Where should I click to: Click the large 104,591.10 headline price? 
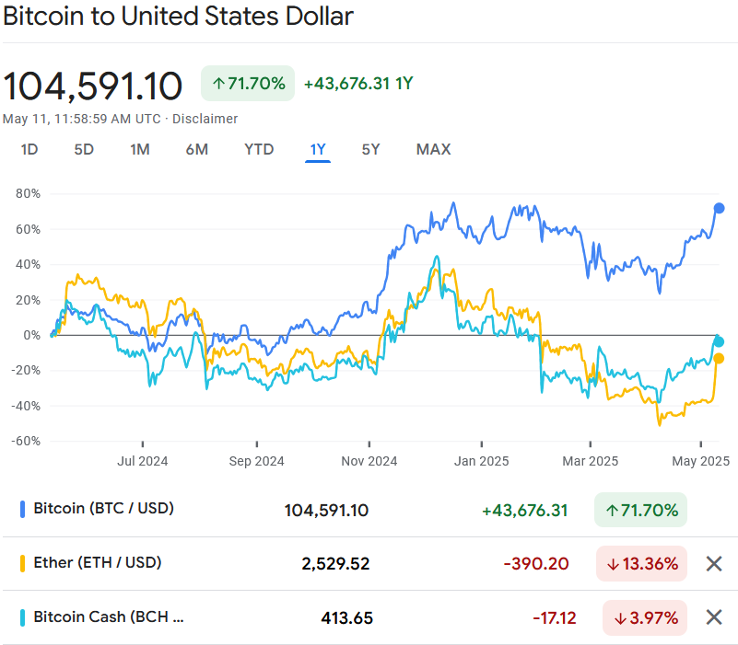[92, 86]
